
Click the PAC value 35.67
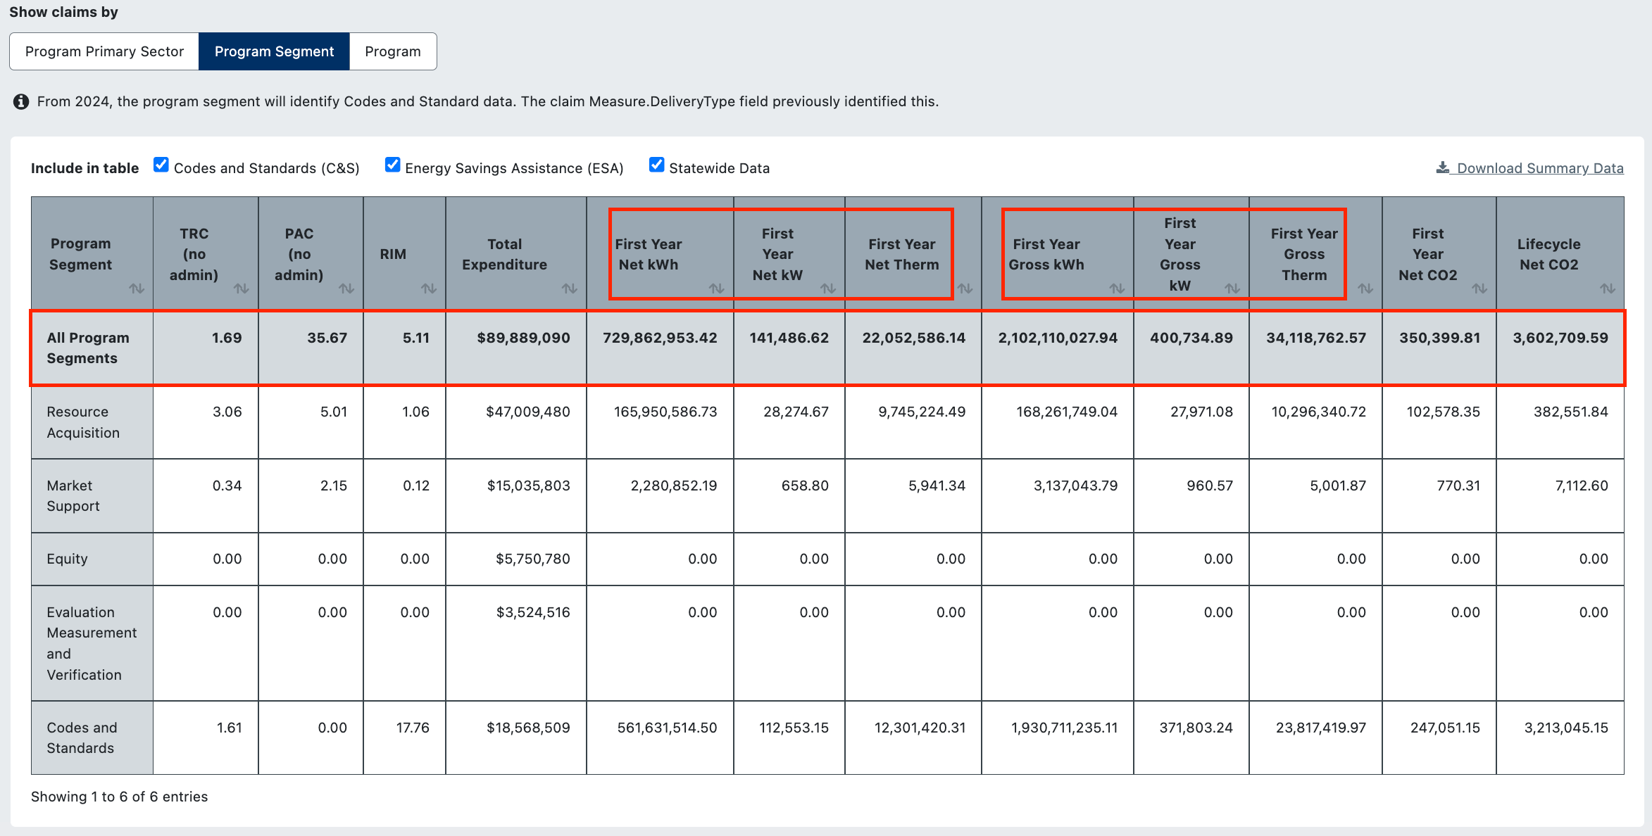pyautogui.click(x=327, y=338)
